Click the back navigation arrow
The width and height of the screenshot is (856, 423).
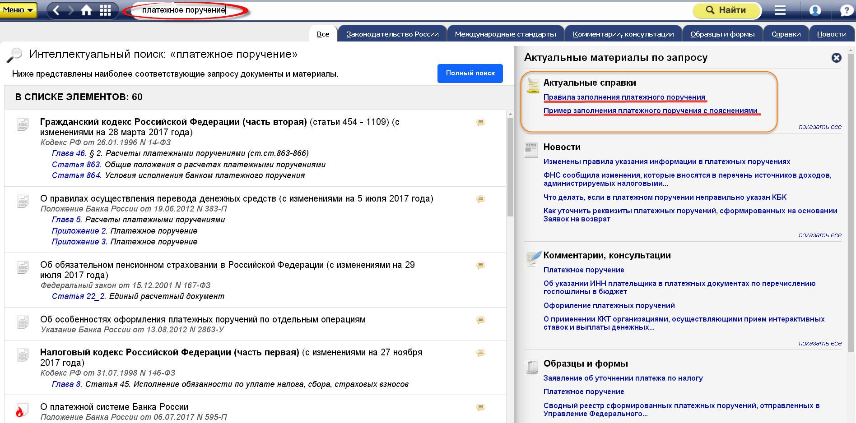pos(56,10)
